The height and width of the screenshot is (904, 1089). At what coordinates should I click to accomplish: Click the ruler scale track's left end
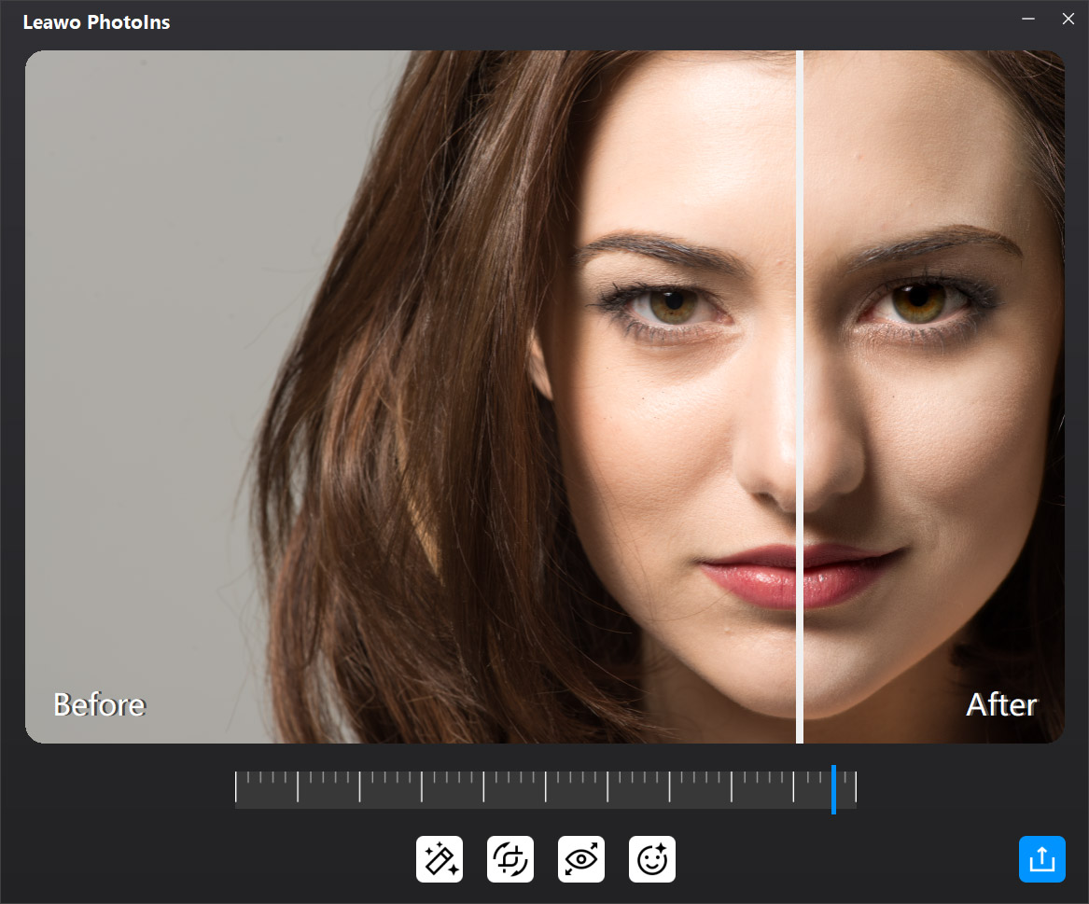[237, 789]
